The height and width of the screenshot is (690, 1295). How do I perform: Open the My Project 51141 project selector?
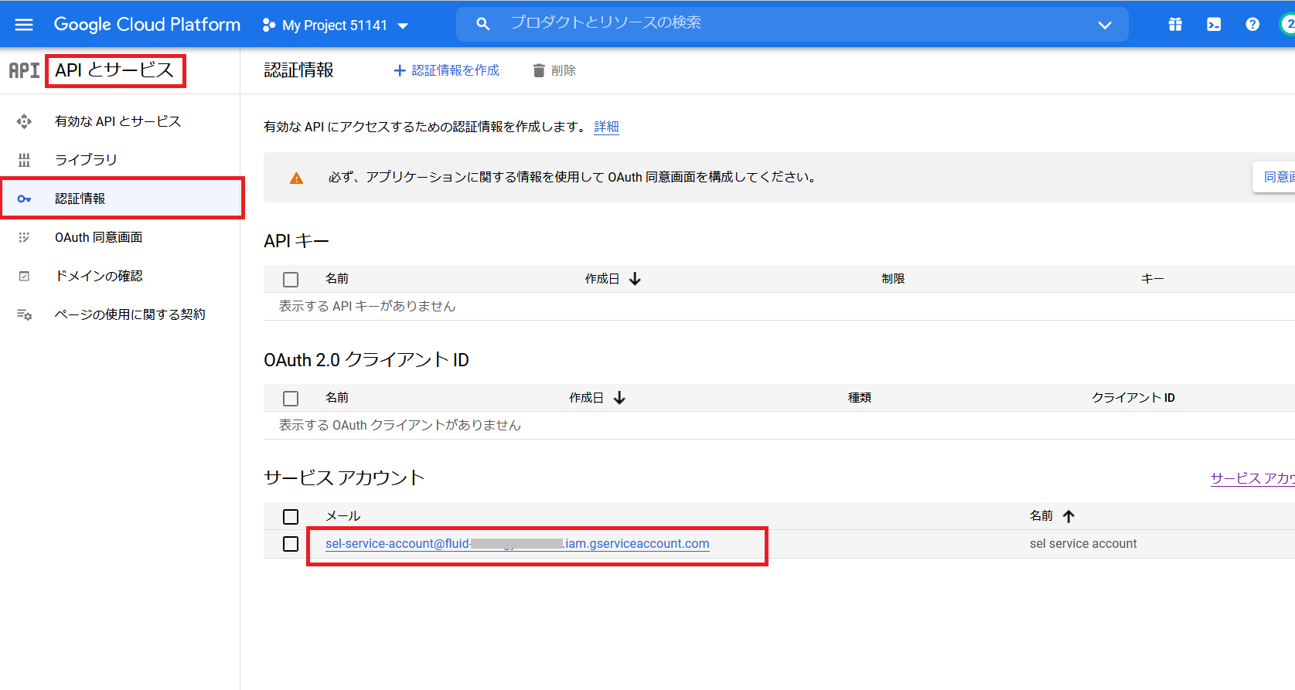[x=335, y=25]
